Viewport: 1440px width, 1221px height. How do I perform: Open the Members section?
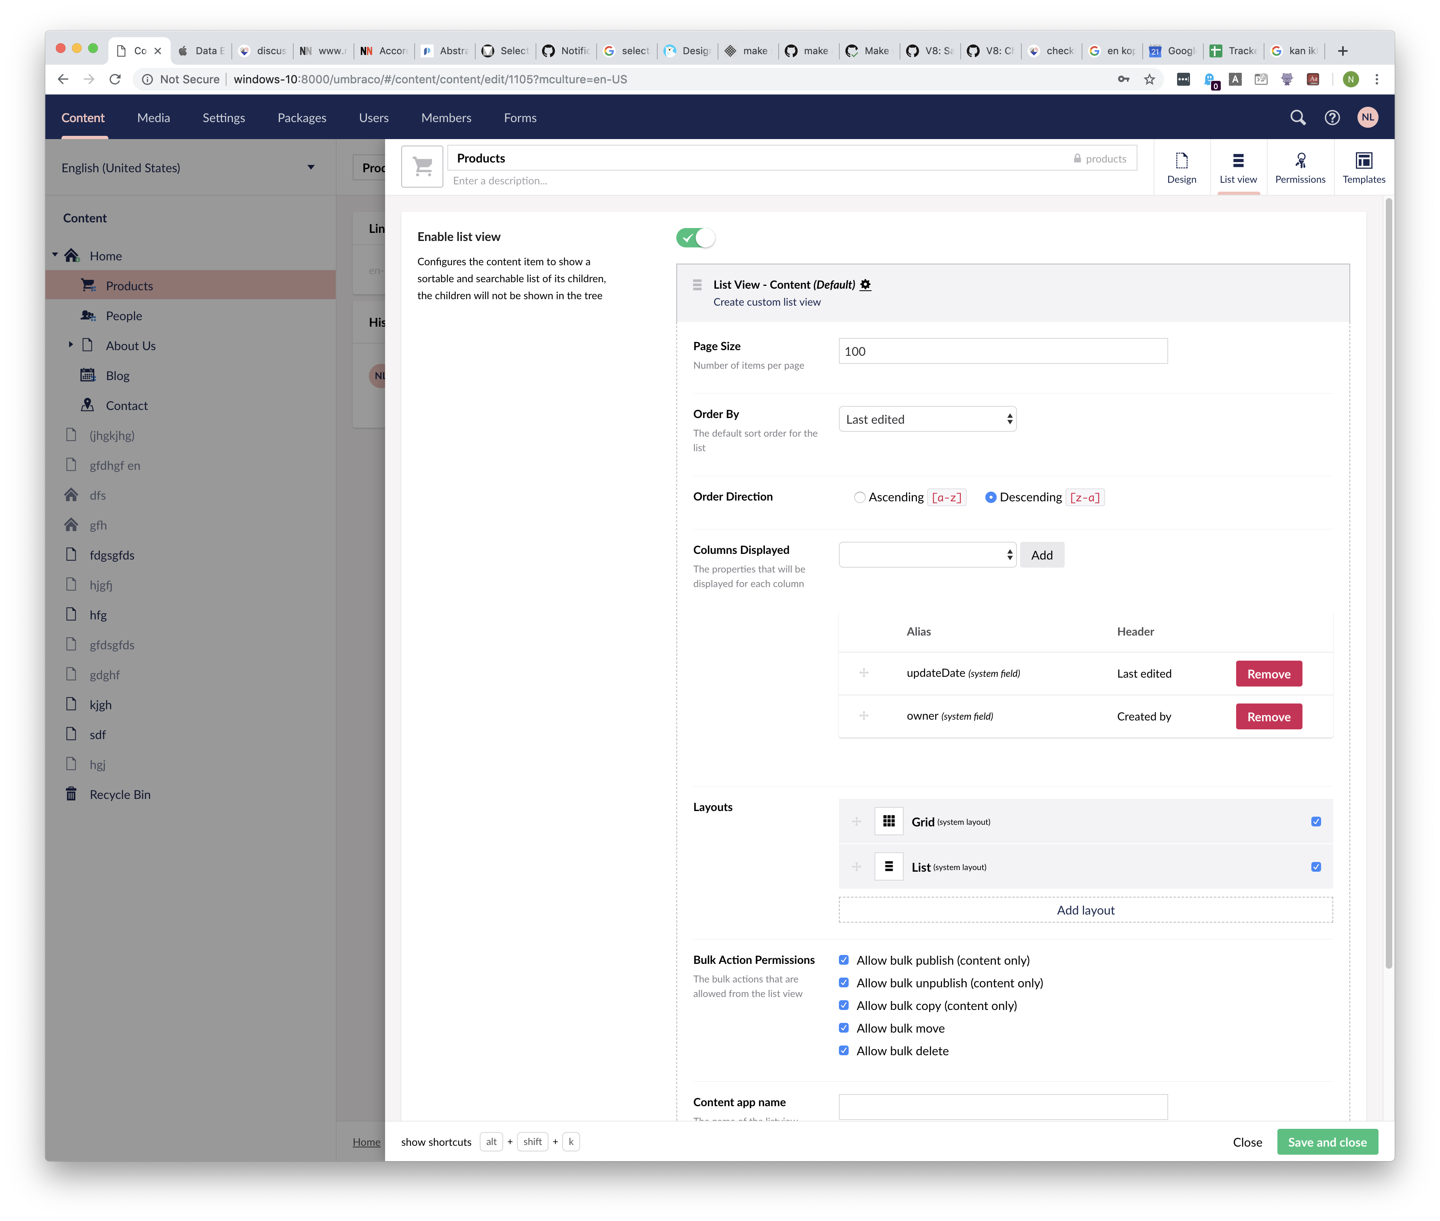[x=446, y=118]
